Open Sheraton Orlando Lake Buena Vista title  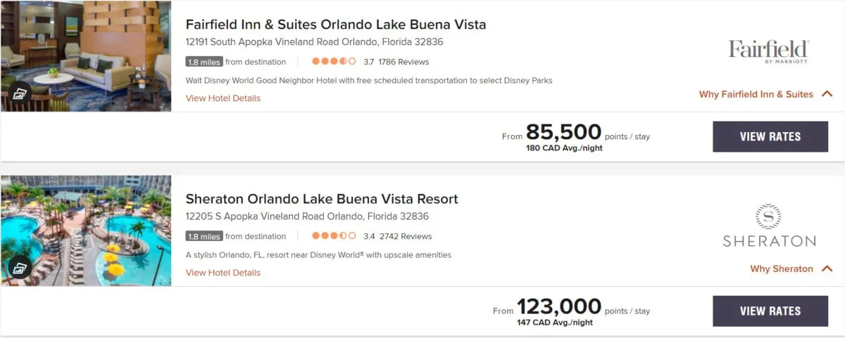coord(321,199)
